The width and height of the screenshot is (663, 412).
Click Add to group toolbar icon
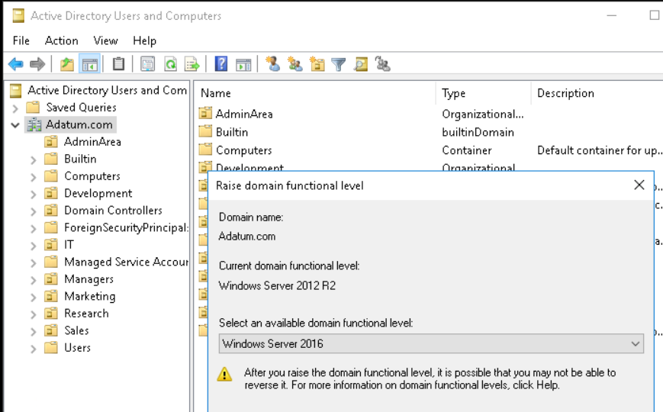pyautogui.click(x=383, y=64)
